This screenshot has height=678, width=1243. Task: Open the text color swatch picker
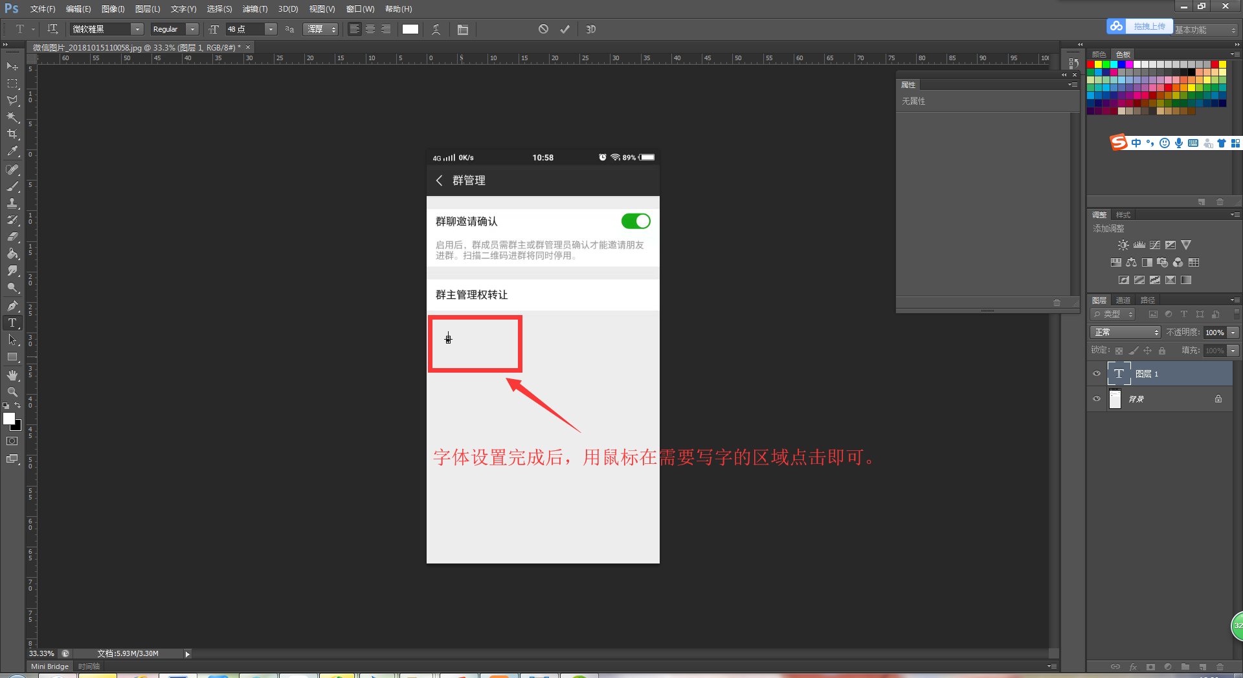(410, 29)
